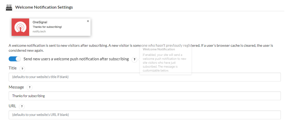Disable the welcome push notification toggle

pos(15,59)
